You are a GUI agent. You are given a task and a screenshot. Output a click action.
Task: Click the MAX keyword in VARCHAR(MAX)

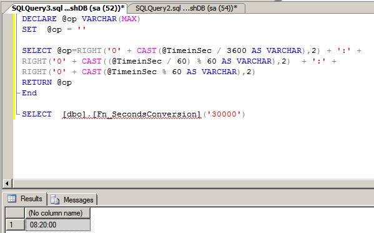129,19
